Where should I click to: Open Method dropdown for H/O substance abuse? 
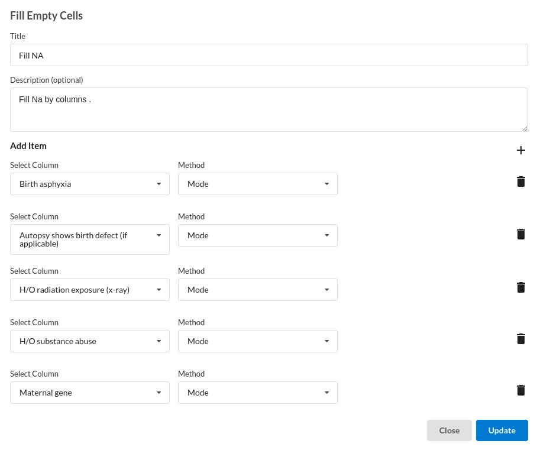click(257, 341)
